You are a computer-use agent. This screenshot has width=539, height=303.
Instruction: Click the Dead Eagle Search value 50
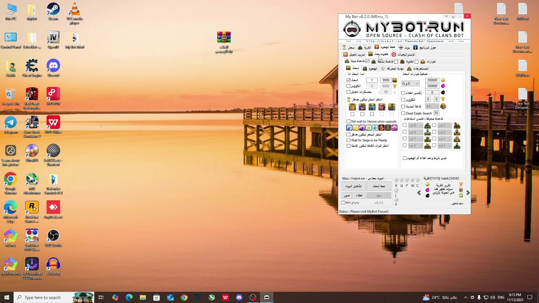click(x=436, y=113)
